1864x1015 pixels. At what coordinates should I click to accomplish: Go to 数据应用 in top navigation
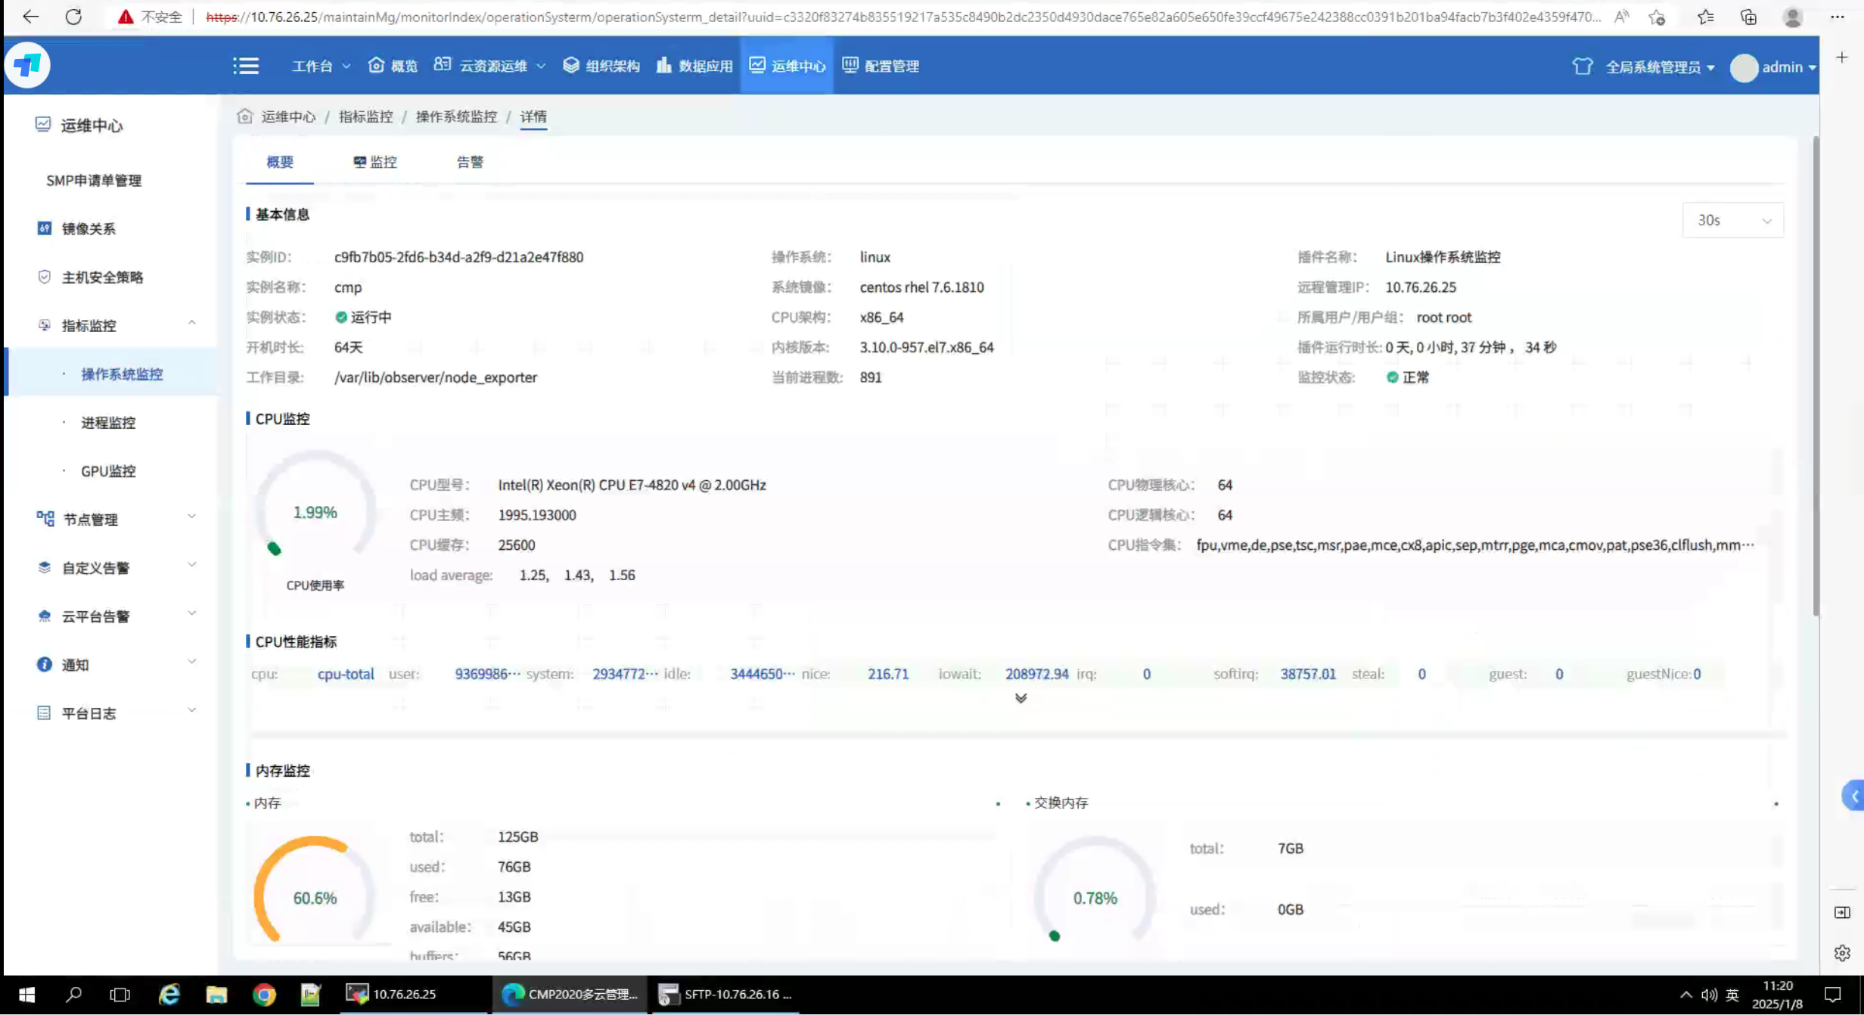[694, 66]
